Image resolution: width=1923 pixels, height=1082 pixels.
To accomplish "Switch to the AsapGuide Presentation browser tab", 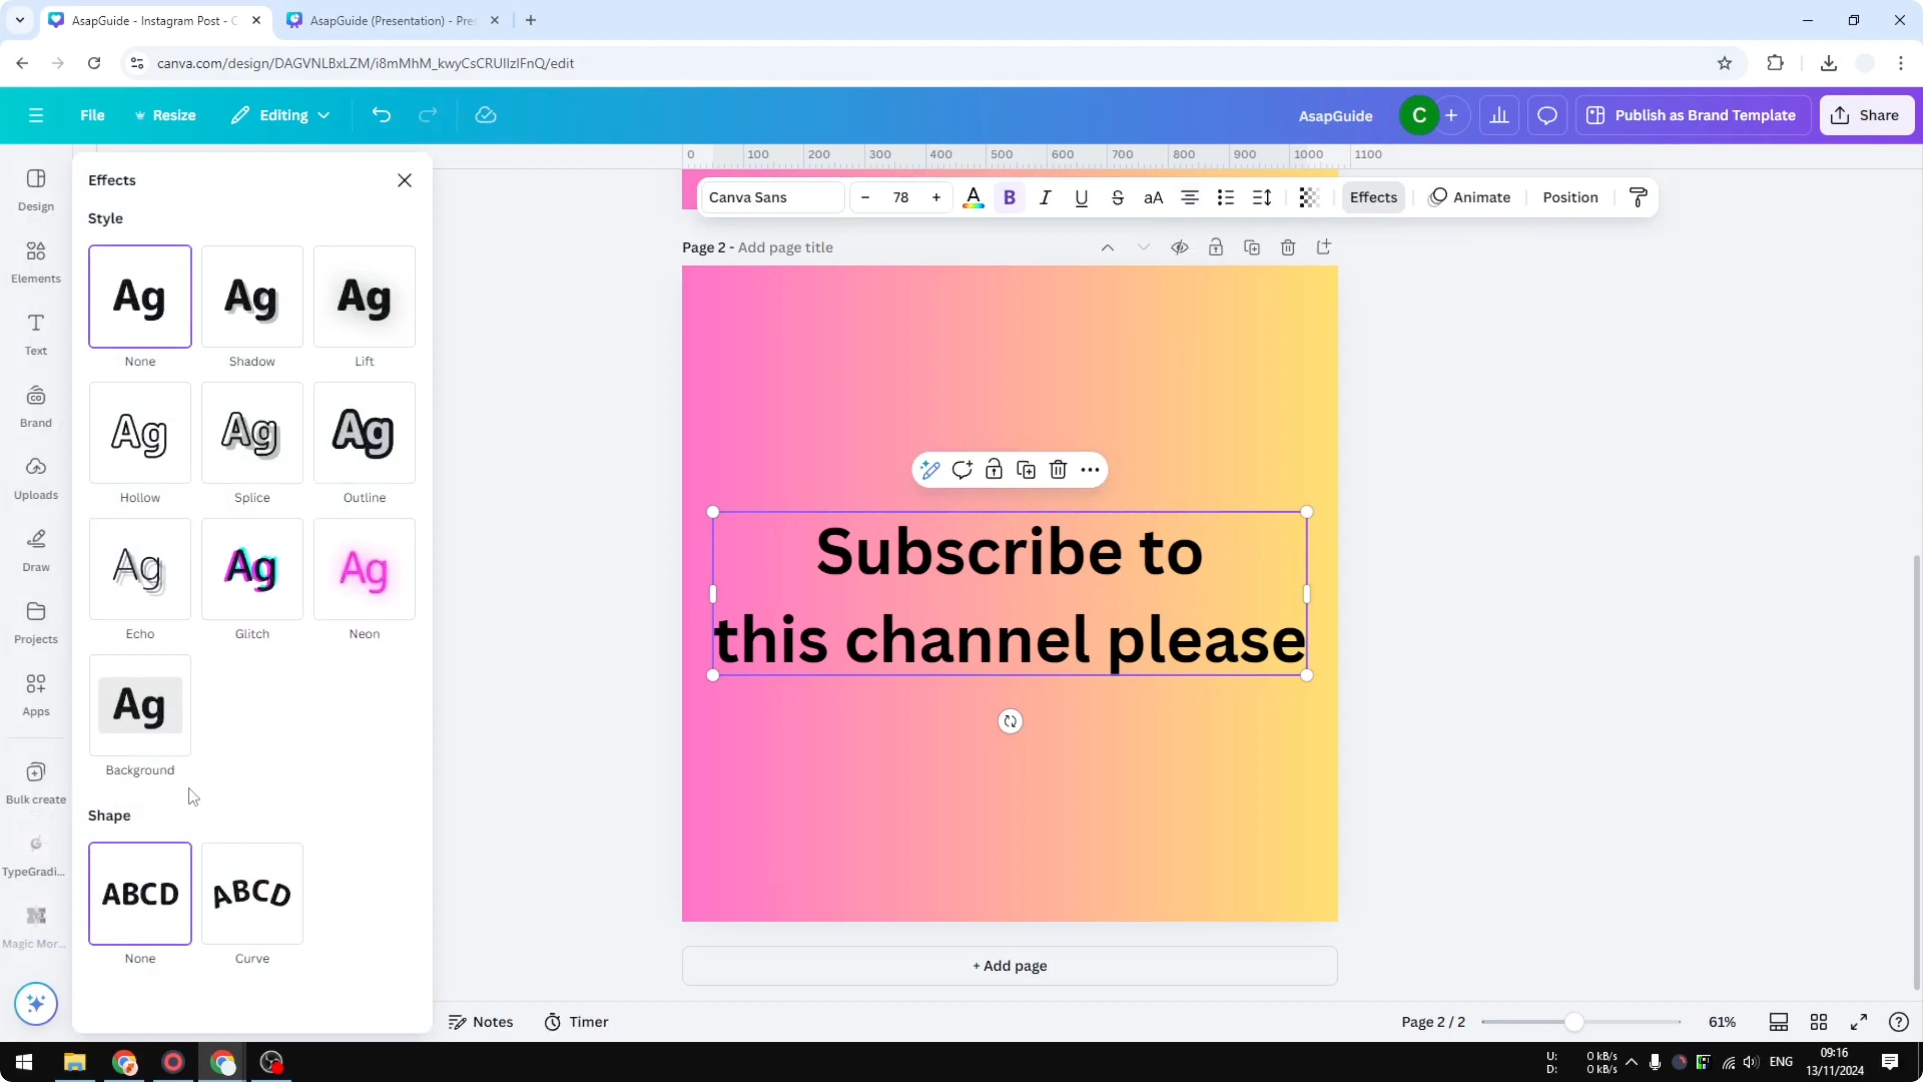I will [381, 20].
